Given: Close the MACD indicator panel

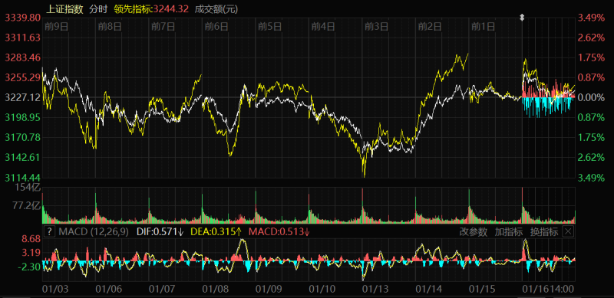Looking at the screenshot, I should (x=568, y=231).
